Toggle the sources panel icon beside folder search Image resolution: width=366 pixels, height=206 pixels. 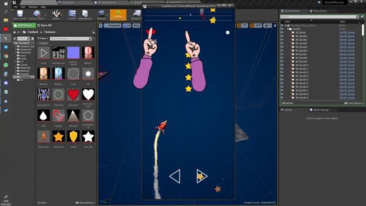point(15,38)
